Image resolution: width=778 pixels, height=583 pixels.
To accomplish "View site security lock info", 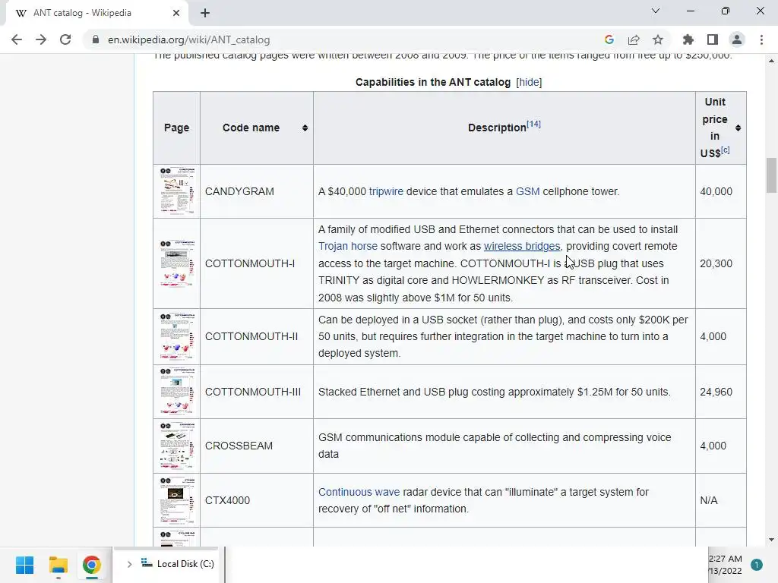I will pyautogui.click(x=95, y=39).
